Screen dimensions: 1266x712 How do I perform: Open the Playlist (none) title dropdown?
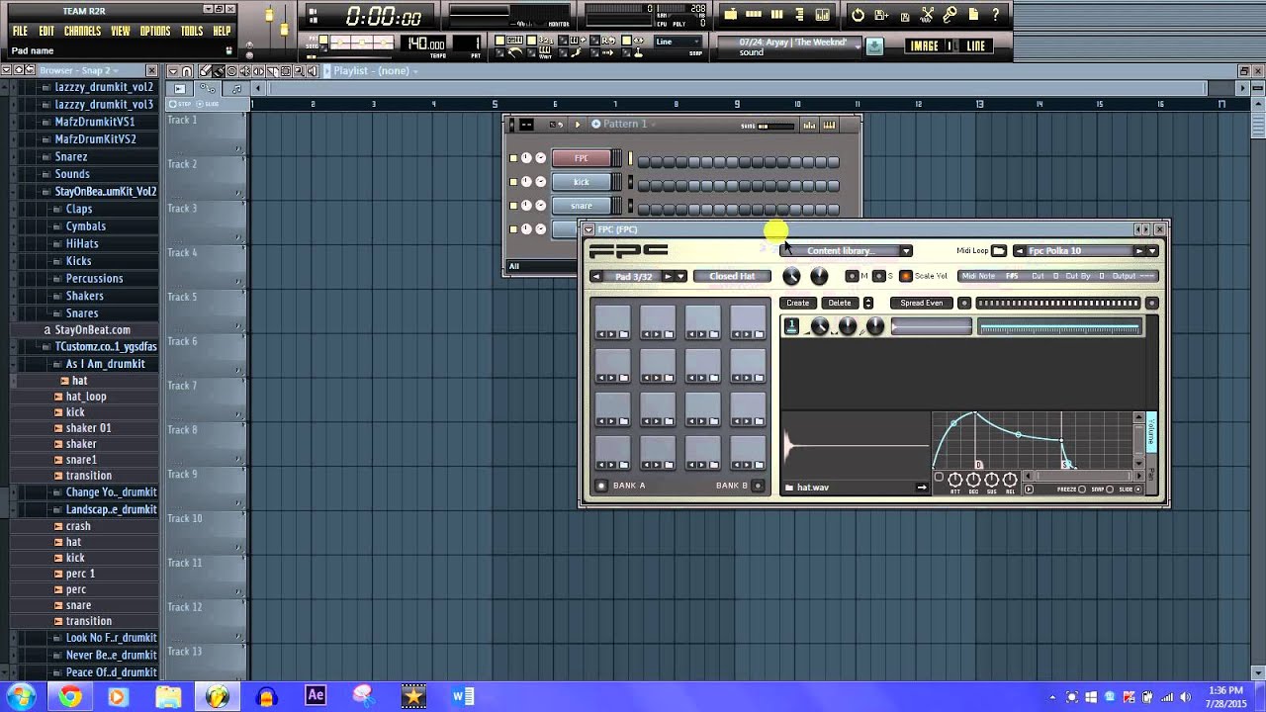point(413,71)
